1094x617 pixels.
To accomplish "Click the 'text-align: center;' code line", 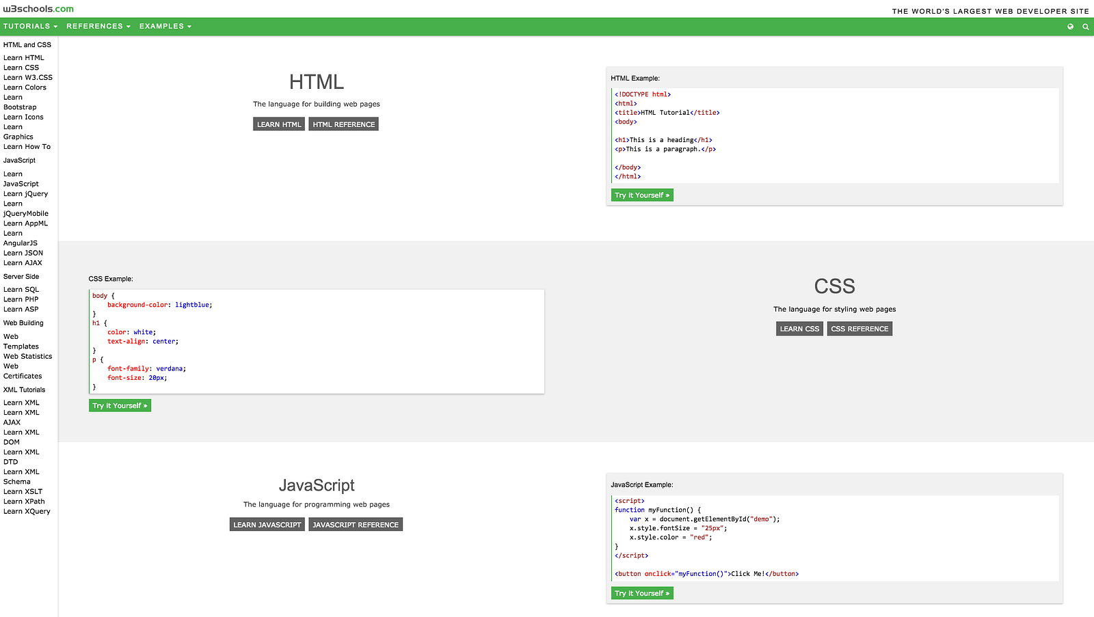I will point(143,342).
